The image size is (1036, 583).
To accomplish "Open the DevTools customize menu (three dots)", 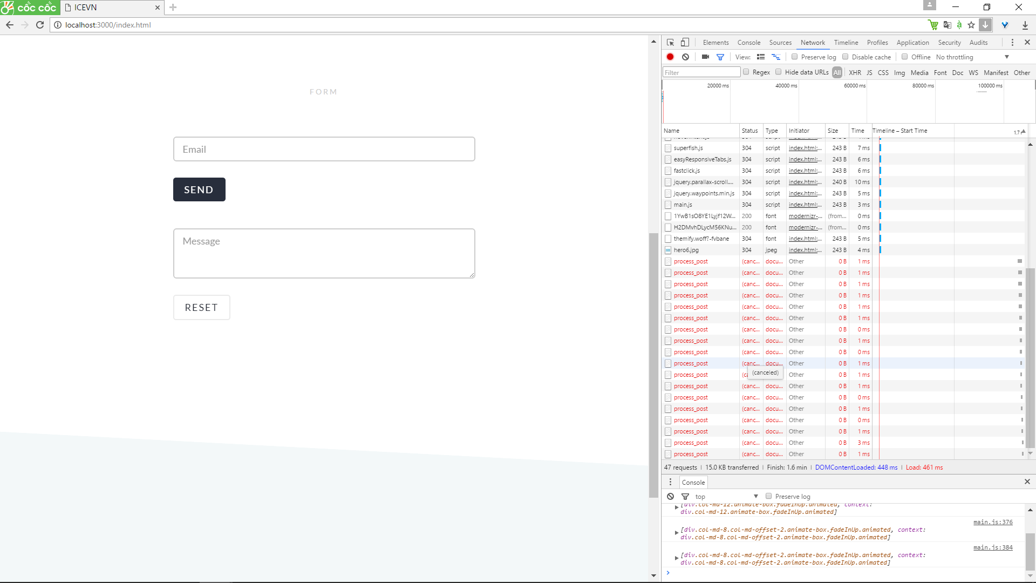I will coord(1012,43).
